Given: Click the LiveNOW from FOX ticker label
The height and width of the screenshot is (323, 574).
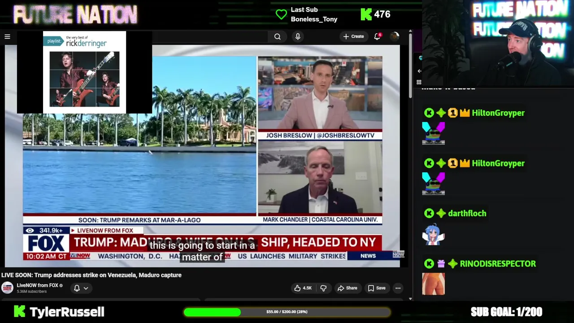Looking at the screenshot, I should click(105, 231).
